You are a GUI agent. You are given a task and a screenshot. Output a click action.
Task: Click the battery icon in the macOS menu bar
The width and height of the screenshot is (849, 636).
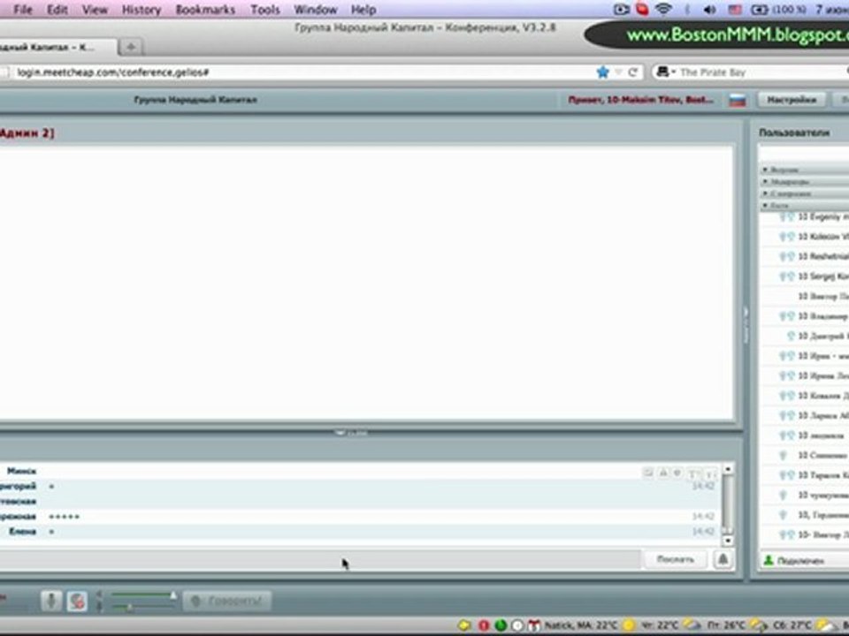pos(760,9)
